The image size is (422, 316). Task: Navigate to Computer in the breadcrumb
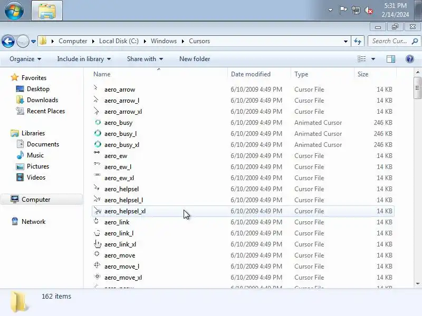[x=73, y=41]
